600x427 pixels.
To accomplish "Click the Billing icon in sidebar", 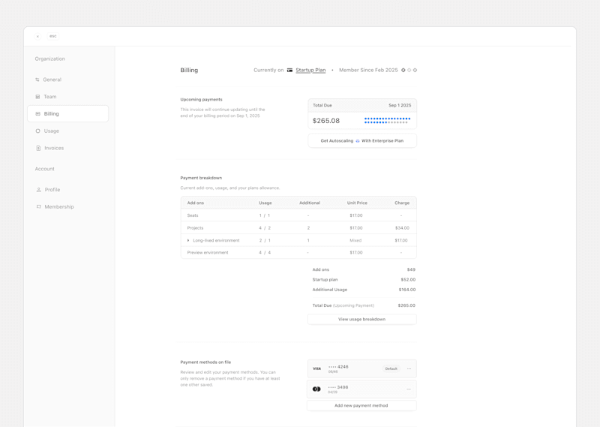I will 37,114.
